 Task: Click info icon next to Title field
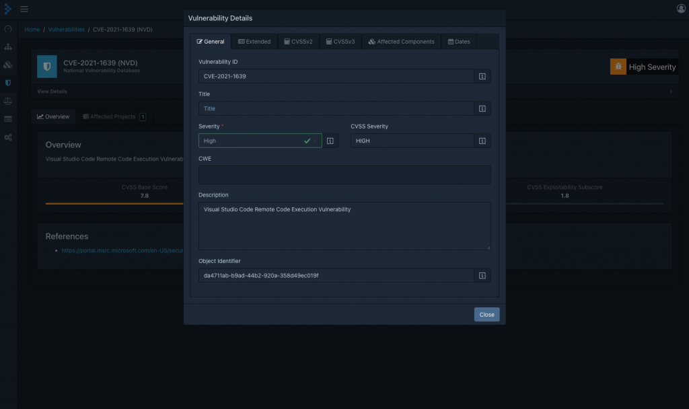coord(482,108)
